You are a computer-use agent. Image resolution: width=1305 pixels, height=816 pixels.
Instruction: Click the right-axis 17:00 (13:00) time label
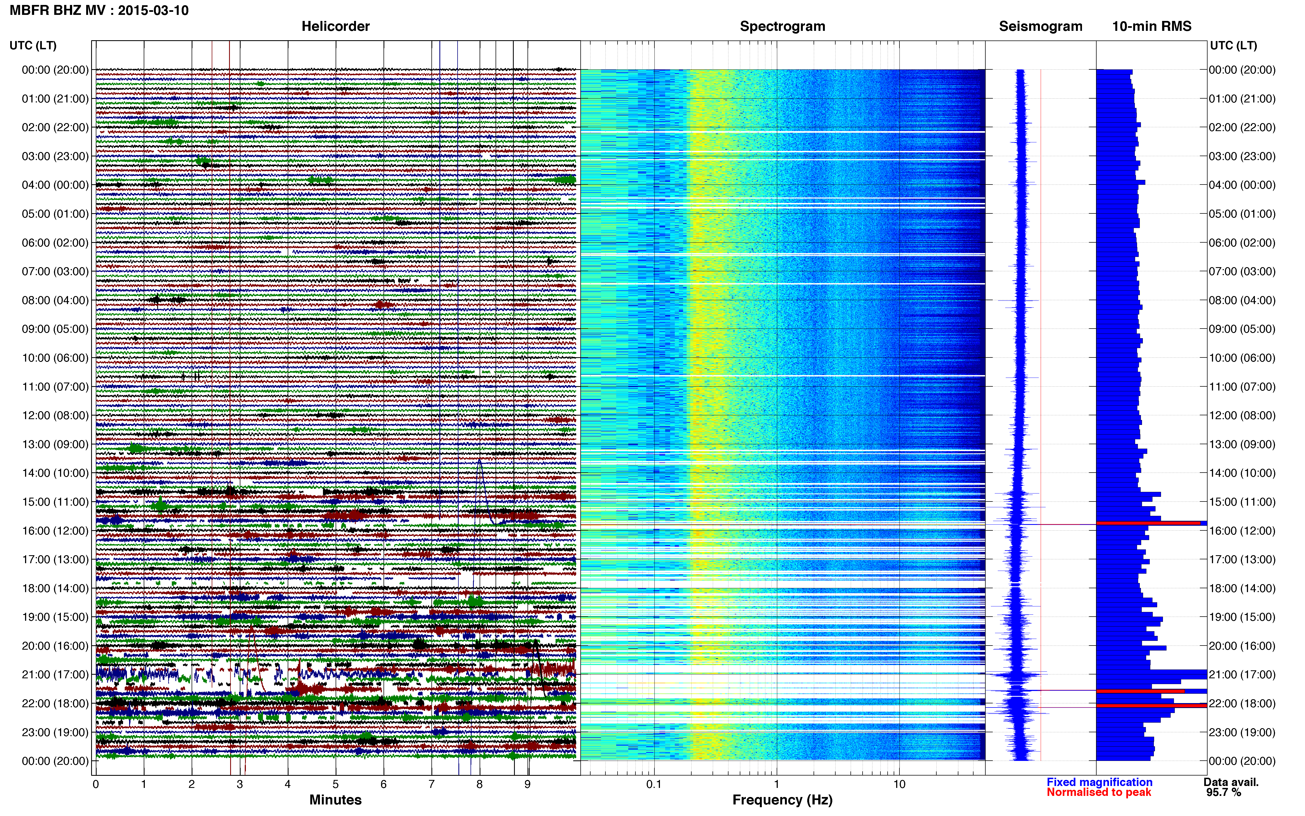(x=1242, y=560)
